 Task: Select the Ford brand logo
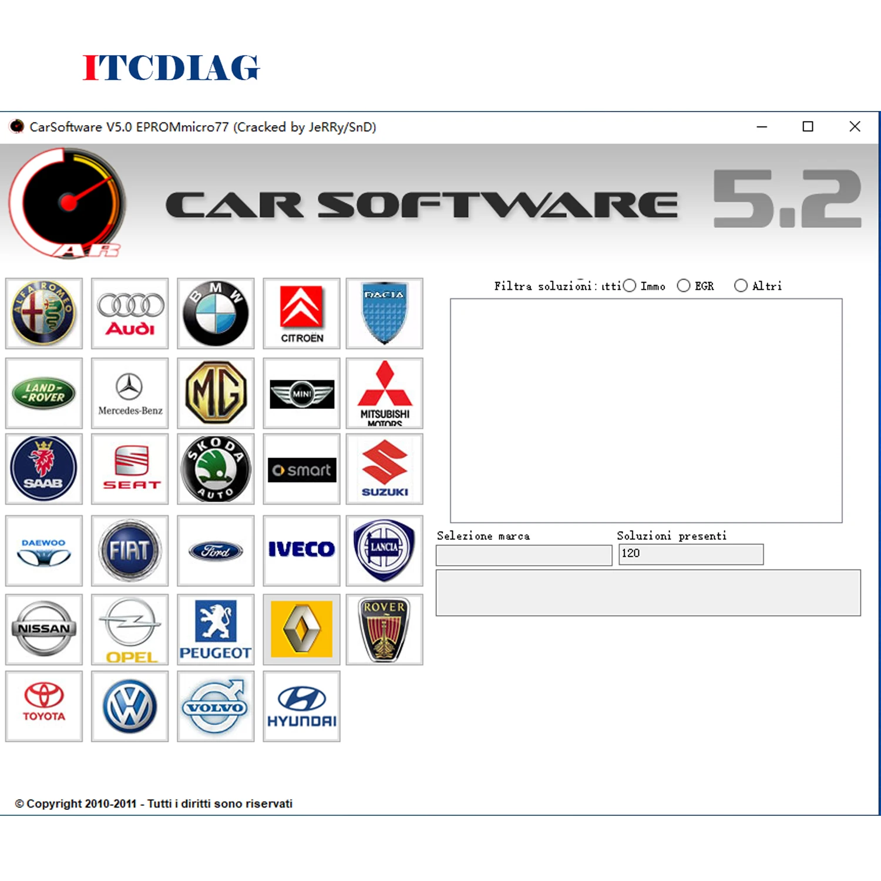pyautogui.click(x=216, y=550)
